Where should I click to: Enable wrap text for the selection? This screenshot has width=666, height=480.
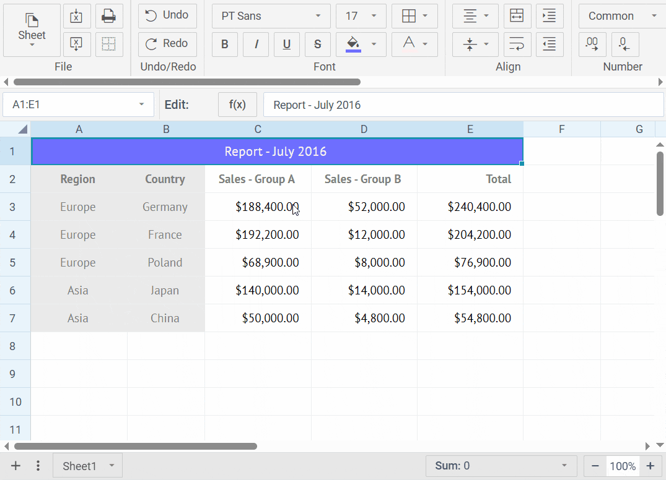pyautogui.click(x=517, y=45)
